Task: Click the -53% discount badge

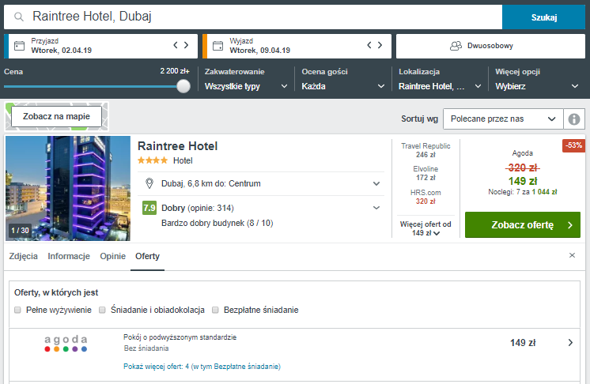Action: [x=574, y=145]
